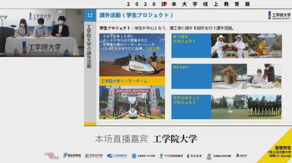
Task: Click the vertical 工学院大学の課外活動 sidebar text
Action: coord(89,46)
